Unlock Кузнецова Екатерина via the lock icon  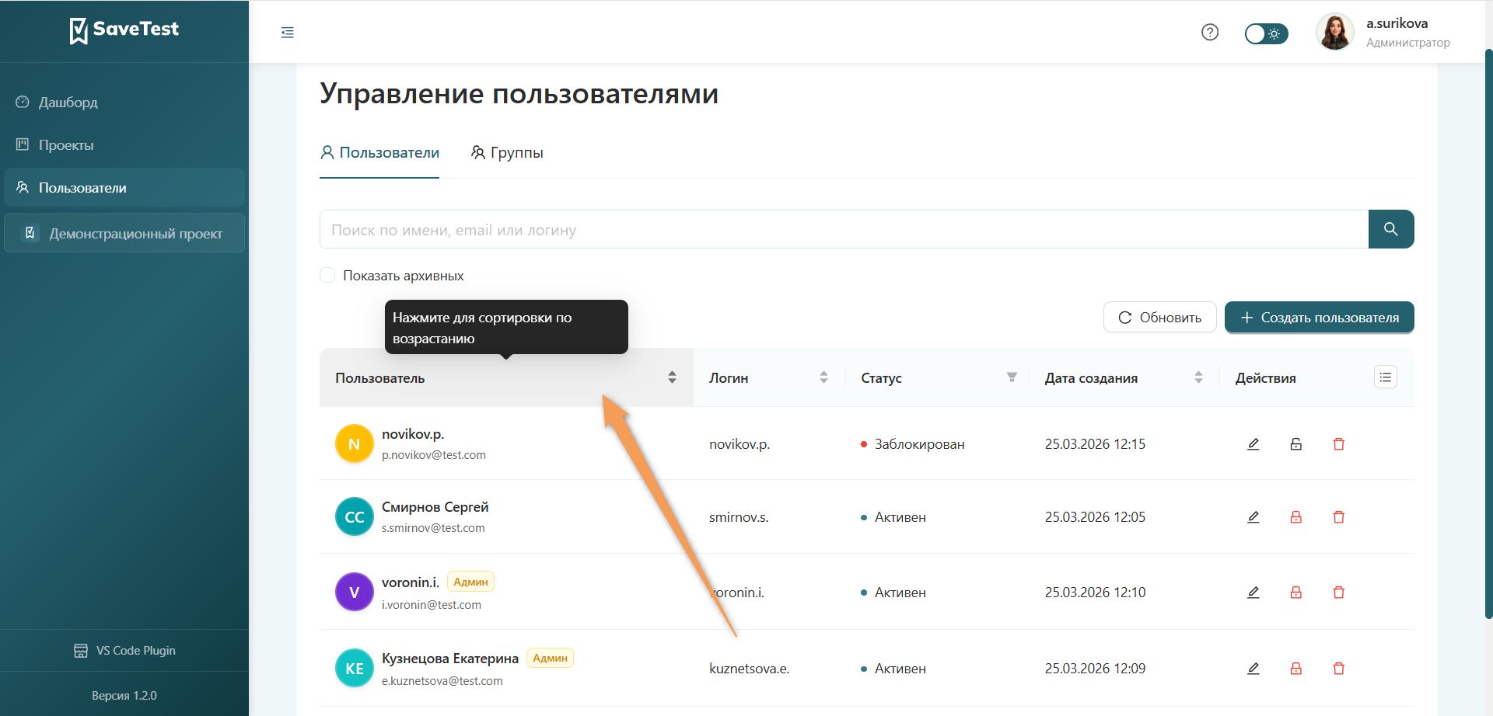pos(1295,668)
